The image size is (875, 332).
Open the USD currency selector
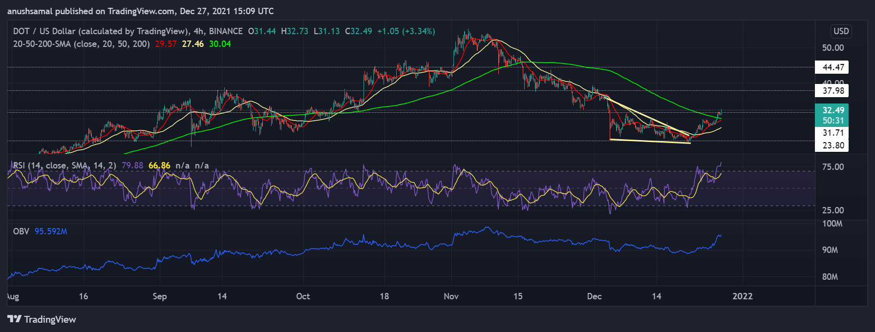841,31
